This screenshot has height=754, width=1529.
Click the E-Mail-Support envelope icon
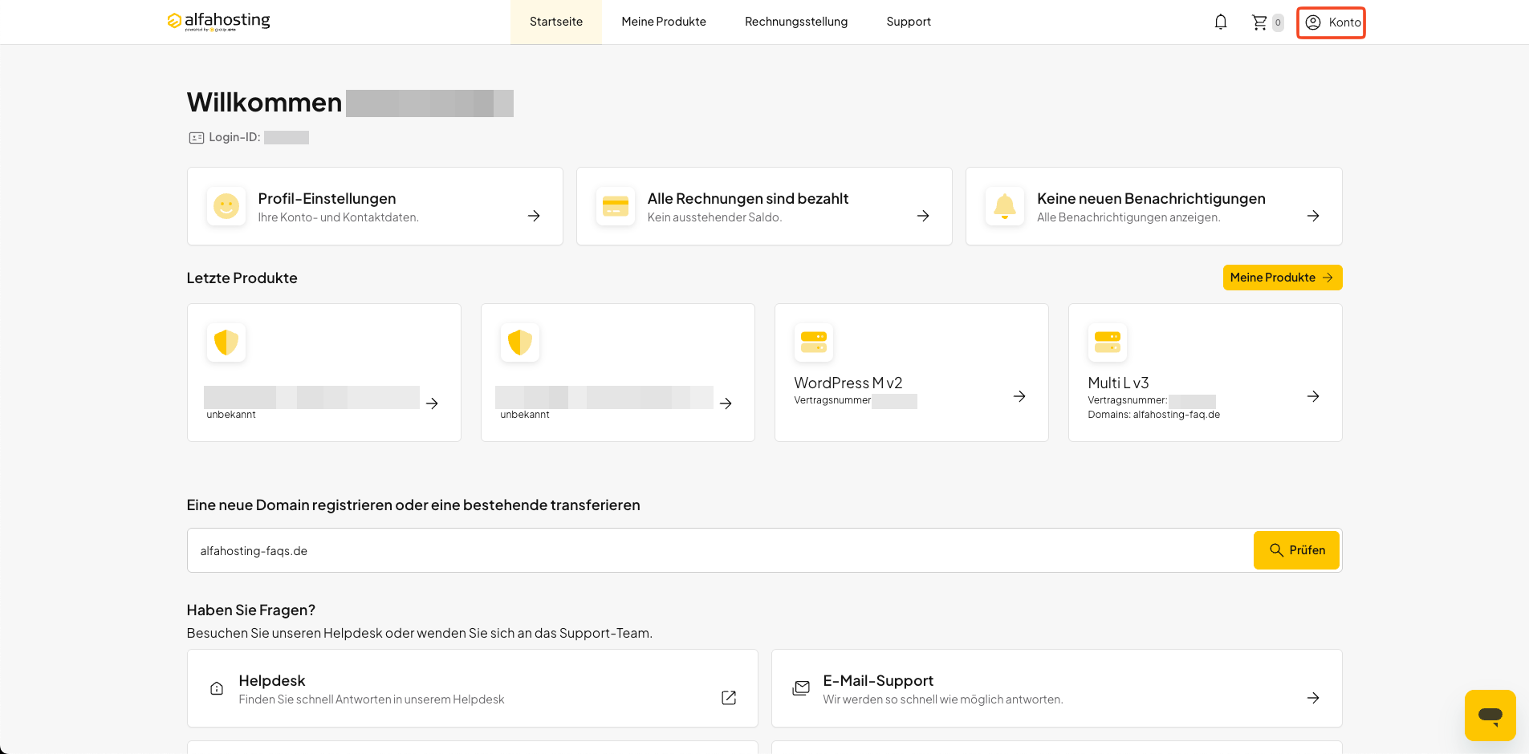[801, 688]
